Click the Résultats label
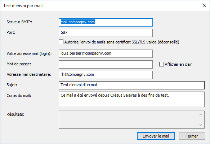This screenshot has height=144, width=210. 15,114
